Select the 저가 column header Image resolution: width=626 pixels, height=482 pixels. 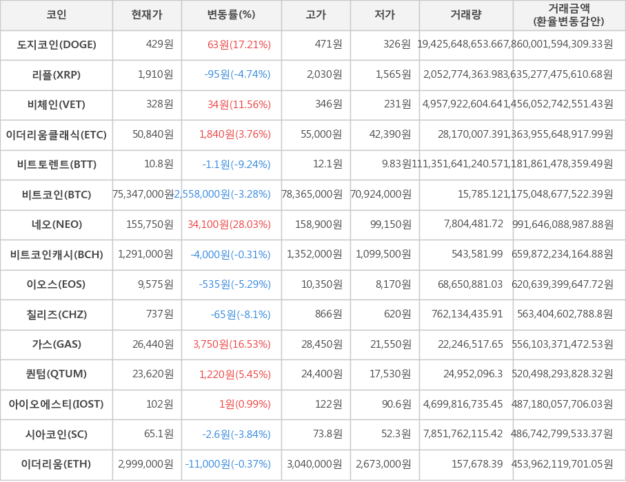point(385,15)
